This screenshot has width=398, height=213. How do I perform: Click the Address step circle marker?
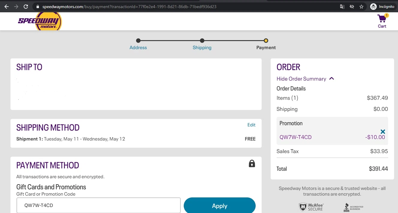(x=138, y=40)
